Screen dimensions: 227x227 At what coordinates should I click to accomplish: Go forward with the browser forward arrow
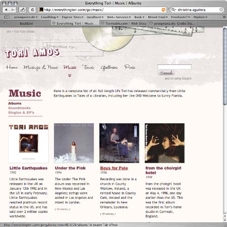click(x=13, y=10)
